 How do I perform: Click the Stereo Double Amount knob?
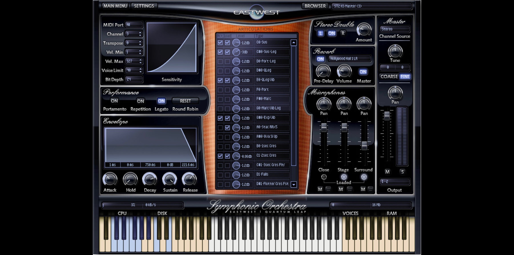click(x=364, y=30)
